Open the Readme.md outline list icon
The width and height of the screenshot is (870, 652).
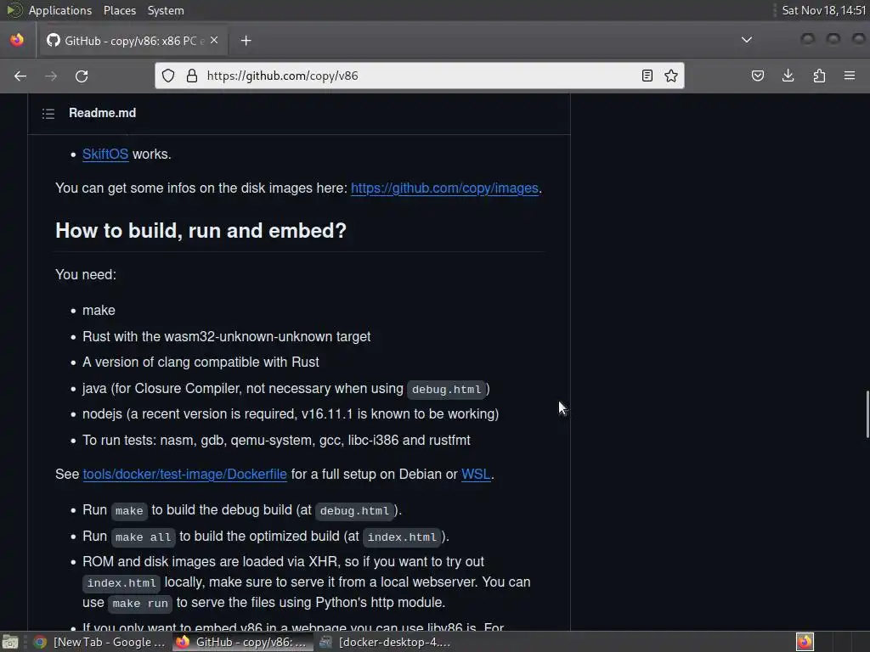point(48,114)
